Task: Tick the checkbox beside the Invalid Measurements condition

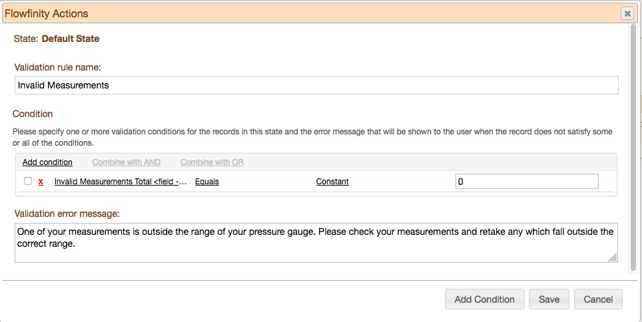Action: click(28, 182)
